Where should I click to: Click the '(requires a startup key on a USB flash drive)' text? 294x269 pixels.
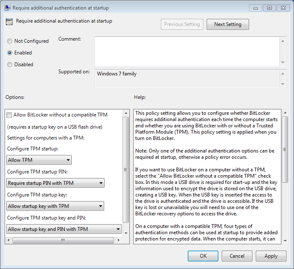click(x=55, y=127)
